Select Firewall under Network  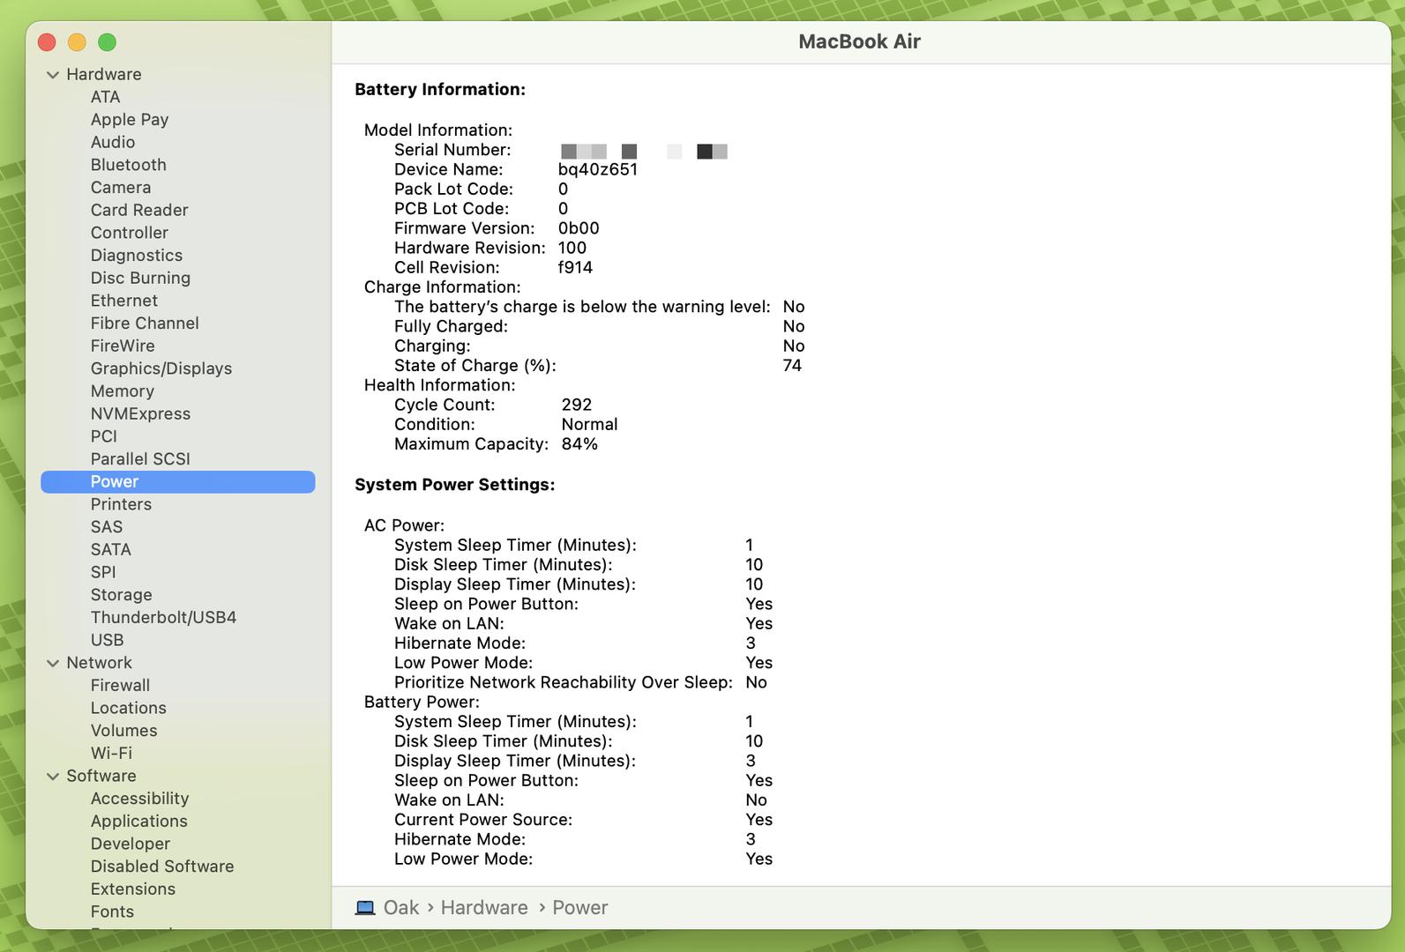click(120, 685)
